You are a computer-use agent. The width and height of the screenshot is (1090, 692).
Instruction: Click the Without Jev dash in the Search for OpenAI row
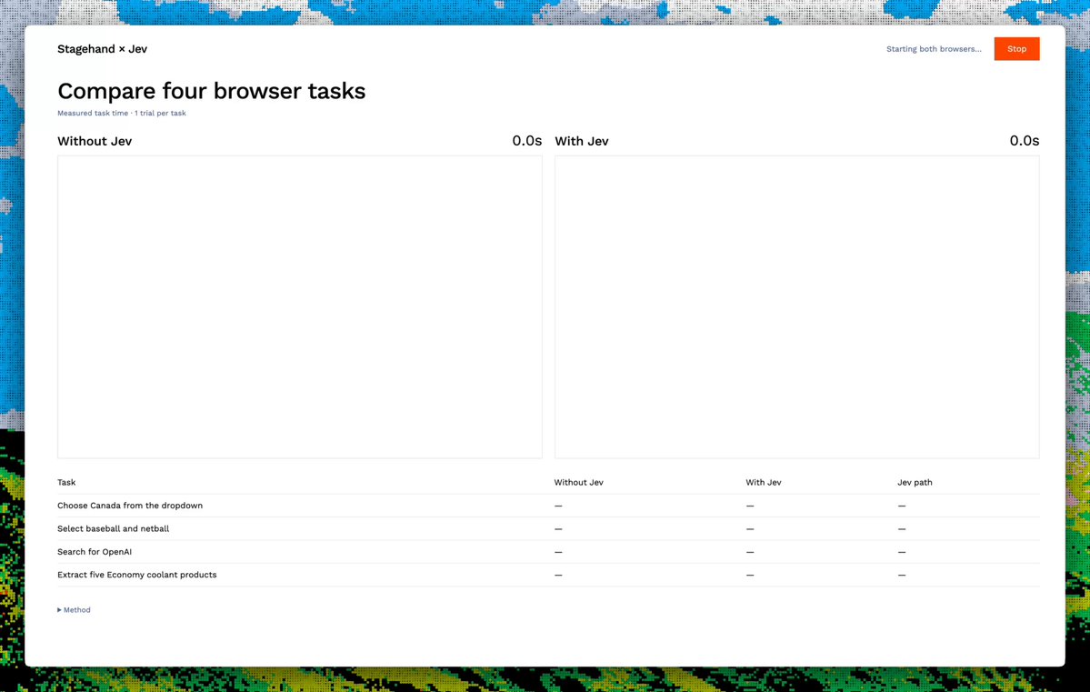click(558, 552)
